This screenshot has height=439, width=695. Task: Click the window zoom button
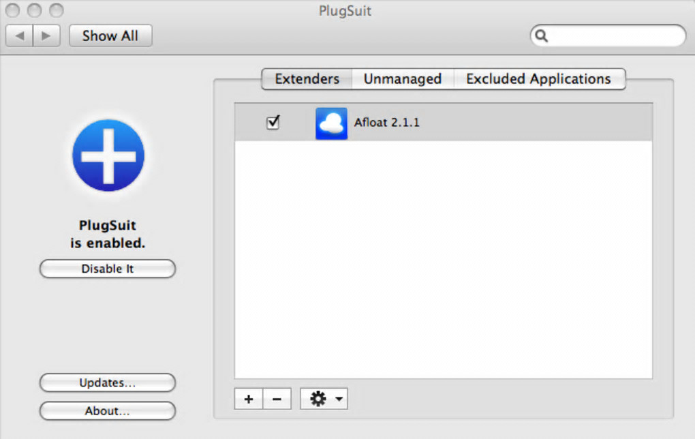tap(57, 10)
